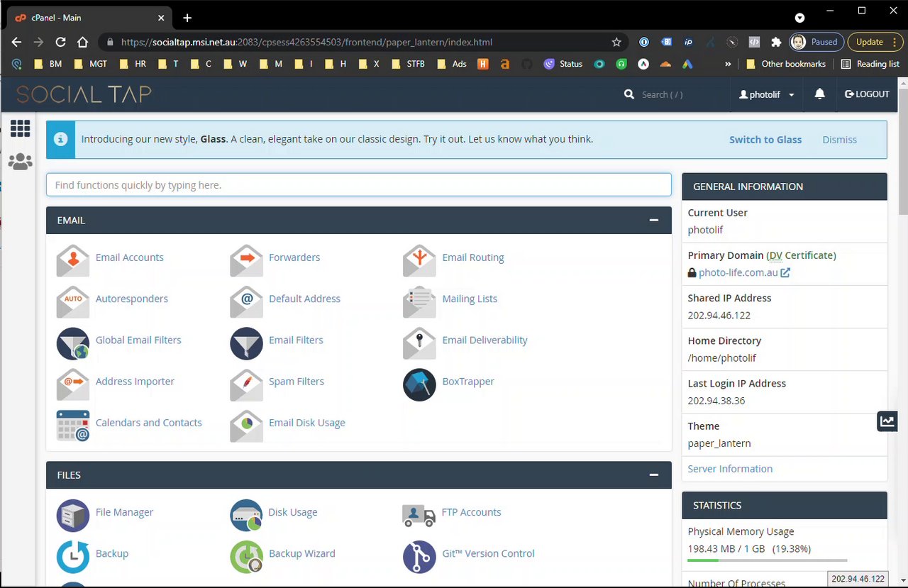Open the Global Email Filters icon

tap(73, 343)
